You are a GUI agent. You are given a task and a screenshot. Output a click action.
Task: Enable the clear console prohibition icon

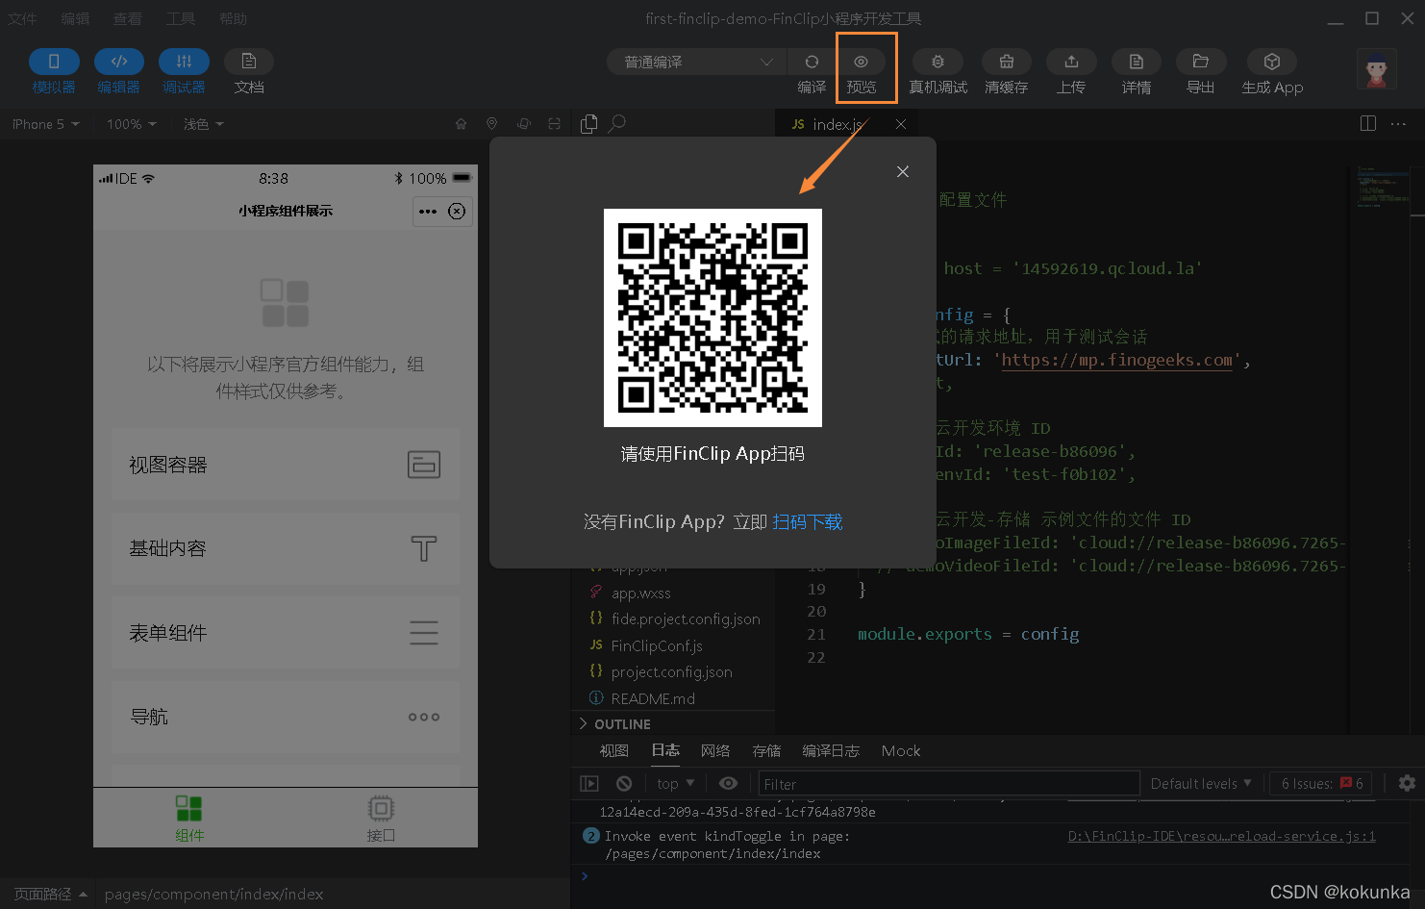pos(624,783)
